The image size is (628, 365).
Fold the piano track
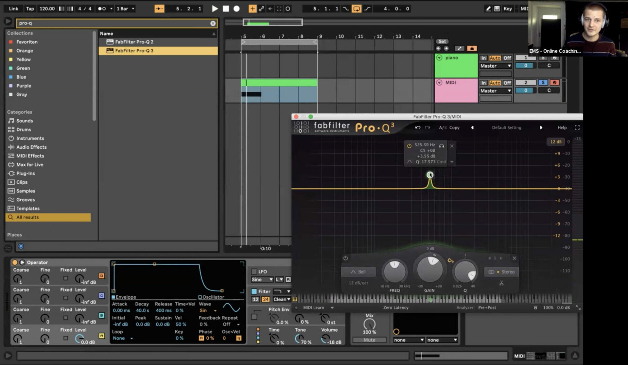coord(439,58)
